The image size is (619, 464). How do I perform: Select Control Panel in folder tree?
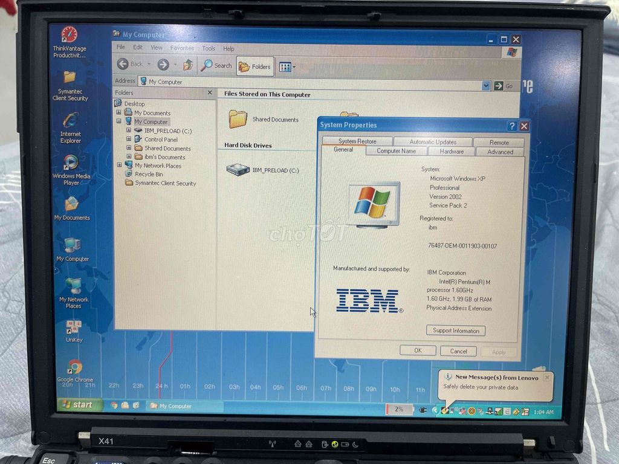161,140
